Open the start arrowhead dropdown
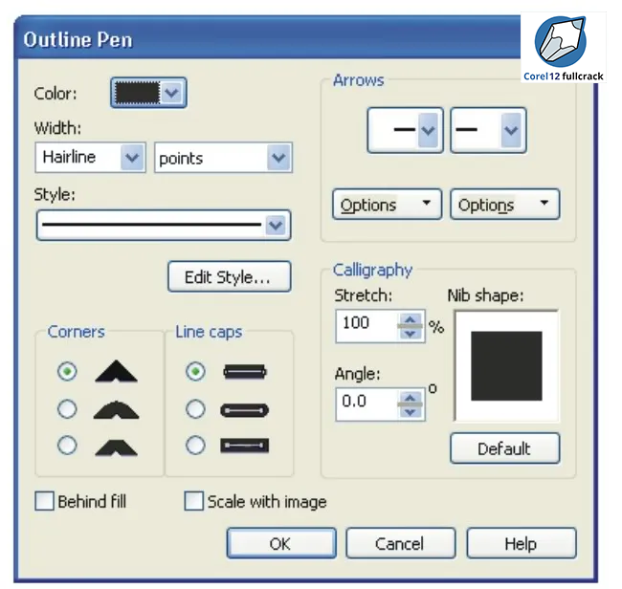Image resolution: width=622 pixels, height=589 pixels. [x=405, y=130]
